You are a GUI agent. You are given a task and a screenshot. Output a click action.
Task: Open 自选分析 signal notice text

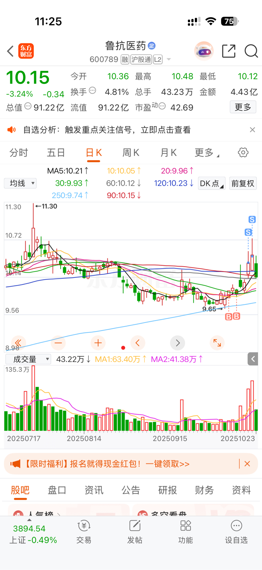pos(107,130)
